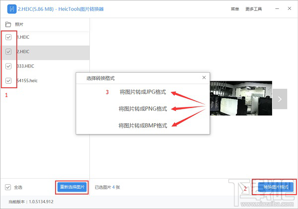Show next image with right arrow
298x209 pixels.
[280, 99]
